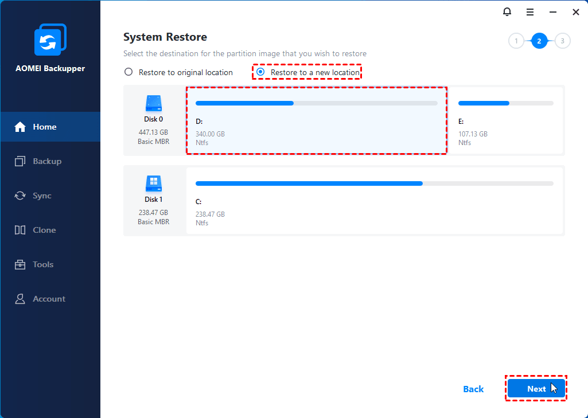
Task: Open the hamburger menu icon
Action: (530, 11)
